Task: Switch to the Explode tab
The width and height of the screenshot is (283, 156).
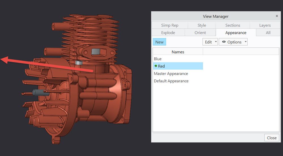Action: tap(168, 32)
